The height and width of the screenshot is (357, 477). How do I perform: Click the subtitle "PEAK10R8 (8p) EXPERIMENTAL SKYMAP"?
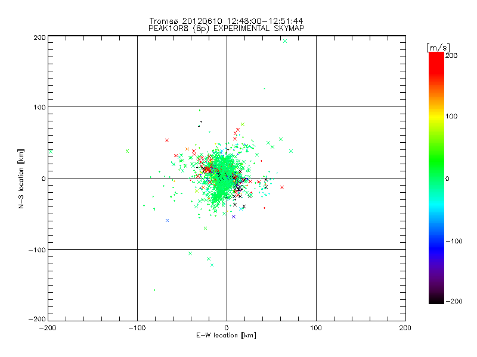click(x=226, y=28)
